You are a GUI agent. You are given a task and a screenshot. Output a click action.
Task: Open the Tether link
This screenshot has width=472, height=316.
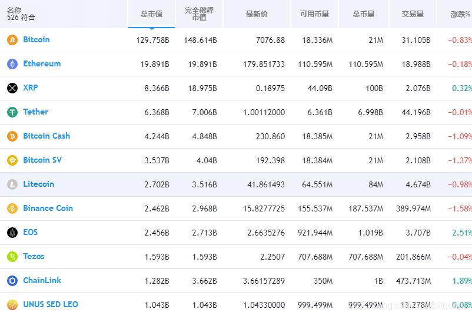(35, 112)
